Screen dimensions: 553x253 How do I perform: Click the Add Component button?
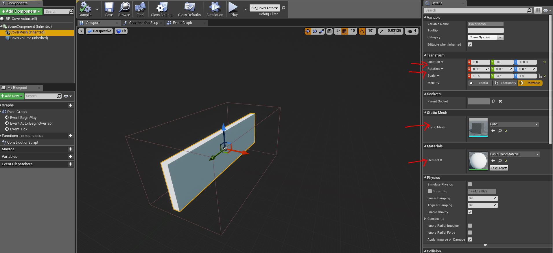click(21, 11)
